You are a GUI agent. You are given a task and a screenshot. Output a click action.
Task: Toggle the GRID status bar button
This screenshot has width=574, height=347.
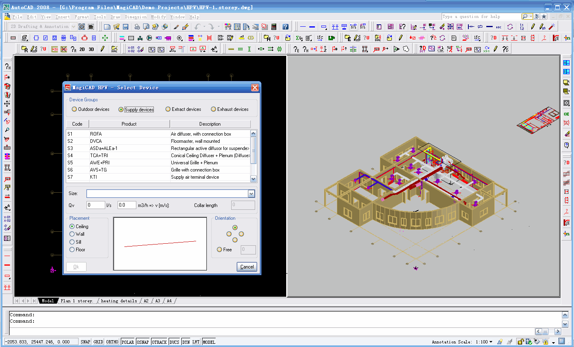pos(98,342)
